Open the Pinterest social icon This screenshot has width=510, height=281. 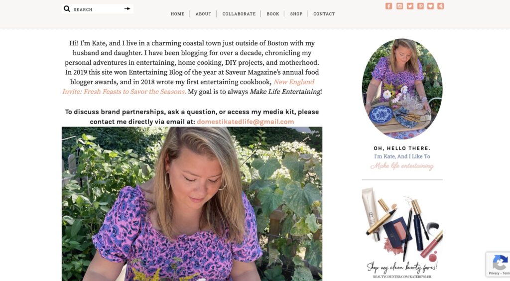click(420, 6)
